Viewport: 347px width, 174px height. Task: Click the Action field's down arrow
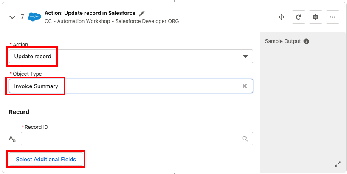(245, 57)
